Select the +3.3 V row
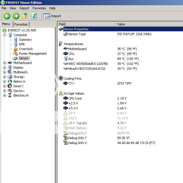 click(120, 108)
